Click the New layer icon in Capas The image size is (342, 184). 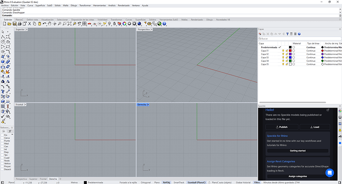tap(260, 34)
